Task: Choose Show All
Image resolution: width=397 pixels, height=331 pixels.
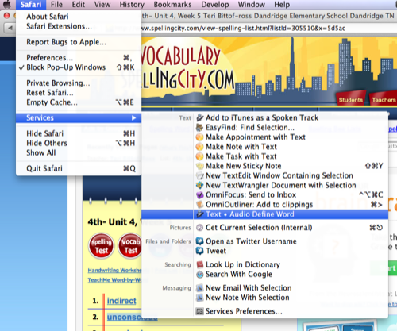Action: tap(79, 153)
